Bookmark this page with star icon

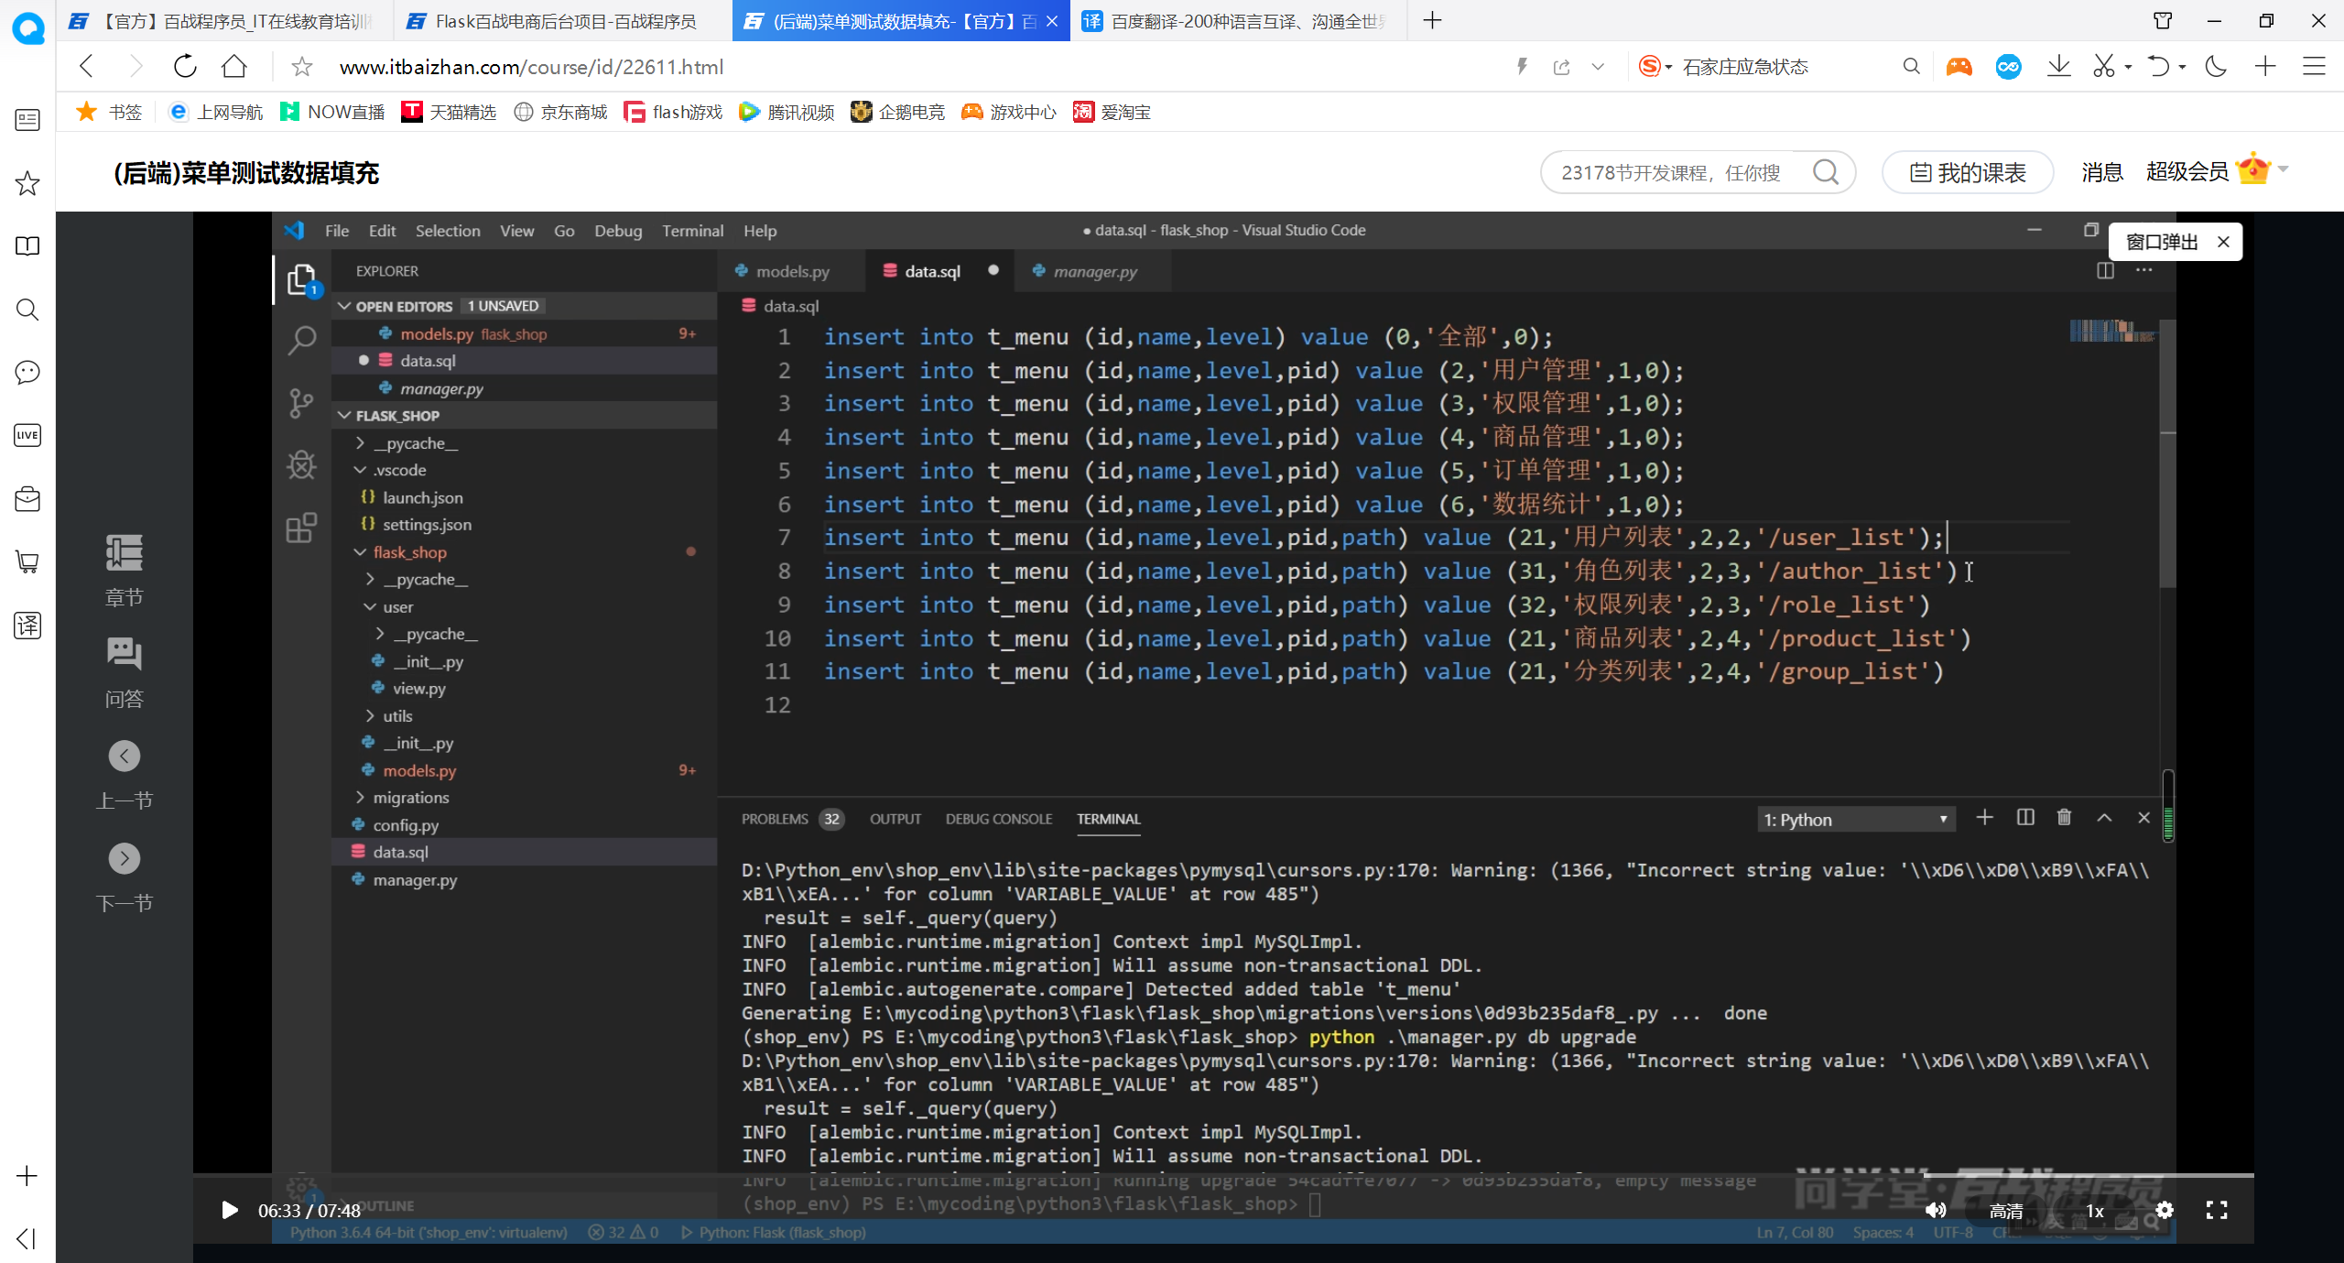pos(302,67)
